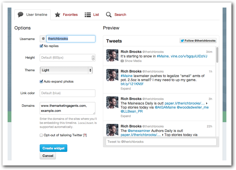
Task: Switch to the List tab
Action: [92, 15]
